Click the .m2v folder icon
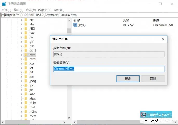This screenshot has width=178, height=125. click(26, 116)
